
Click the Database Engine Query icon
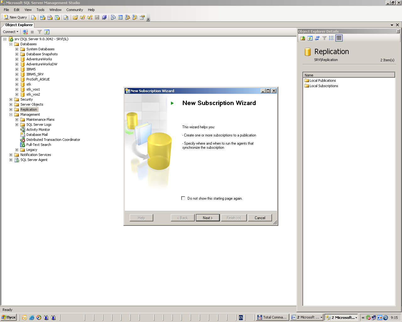click(x=34, y=17)
